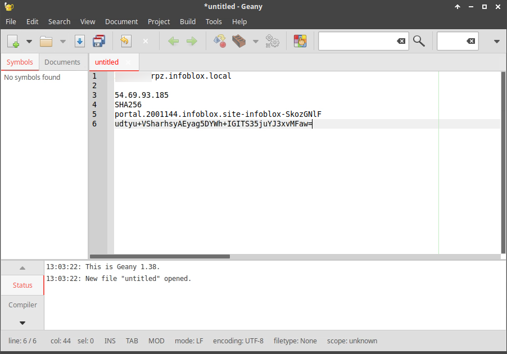Open the File menu
The width and height of the screenshot is (507, 354).
(11, 22)
